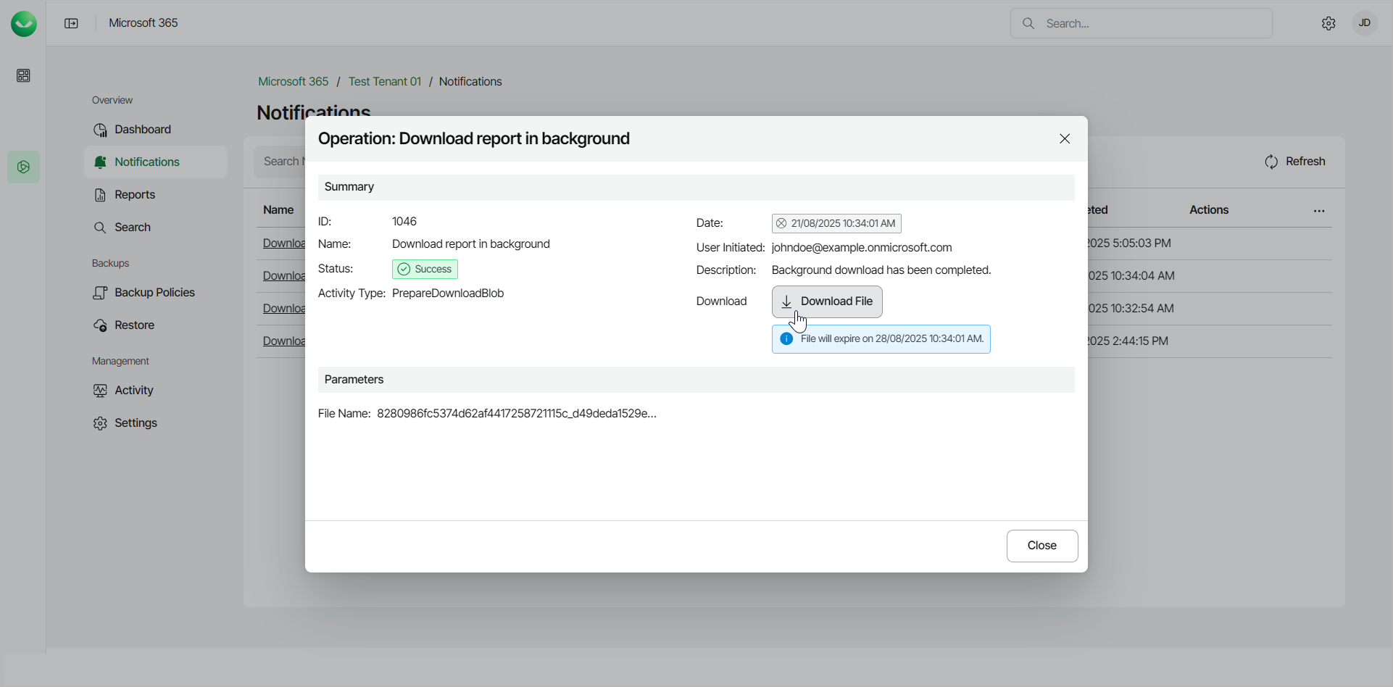
Task: Navigate to Restore in sidebar
Action: pos(134,325)
